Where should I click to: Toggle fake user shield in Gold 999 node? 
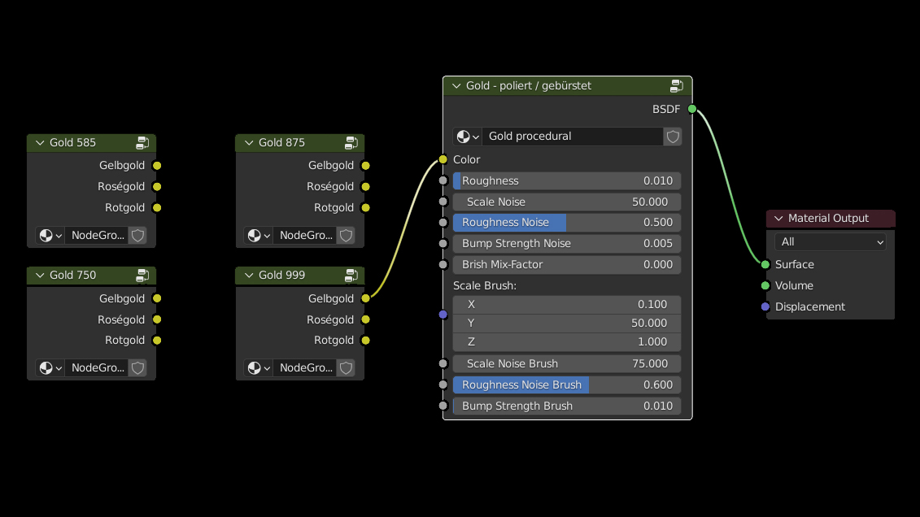tap(346, 368)
